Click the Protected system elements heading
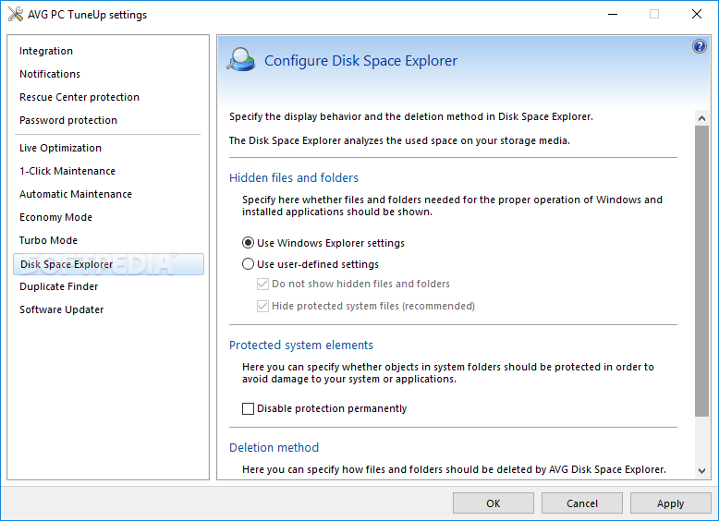Viewport: 719px width, 521px height. 301,345
